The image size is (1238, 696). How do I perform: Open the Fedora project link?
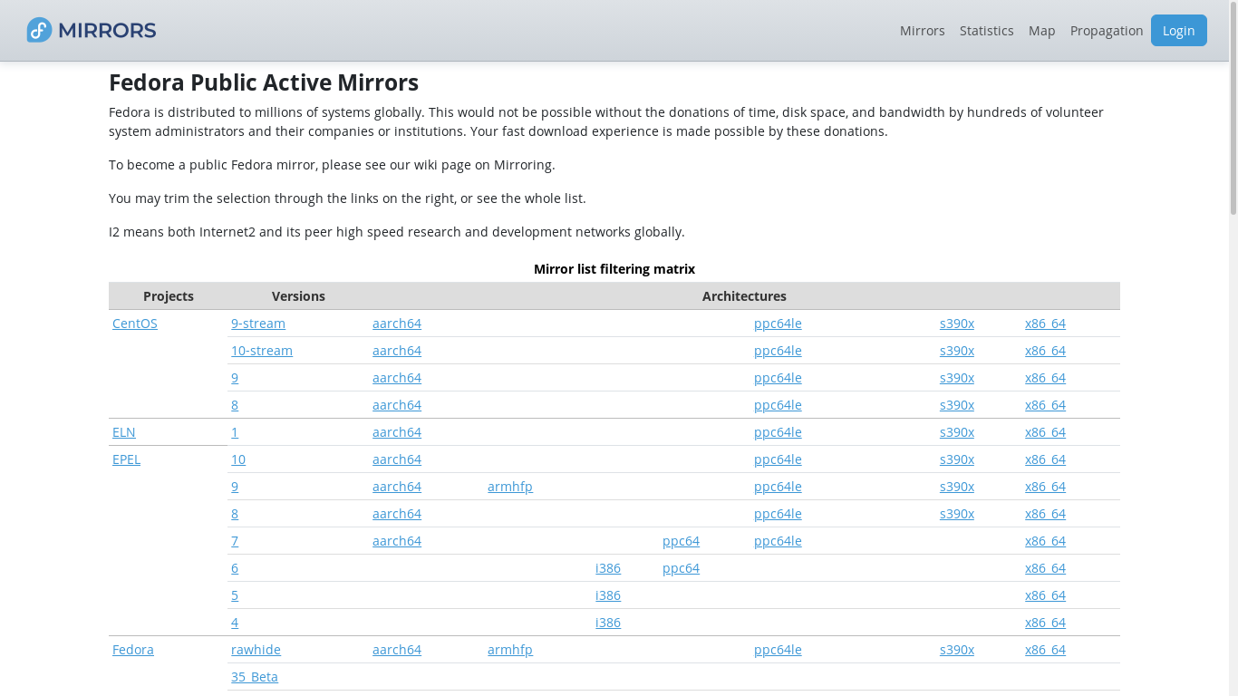pyautogui.click(x=133, y=650)
